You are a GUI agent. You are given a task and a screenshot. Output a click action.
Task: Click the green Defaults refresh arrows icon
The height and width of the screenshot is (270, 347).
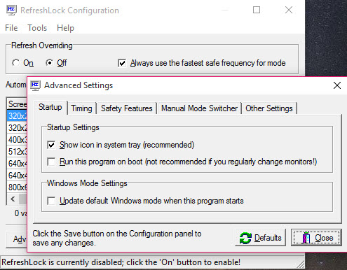(245, 238)
